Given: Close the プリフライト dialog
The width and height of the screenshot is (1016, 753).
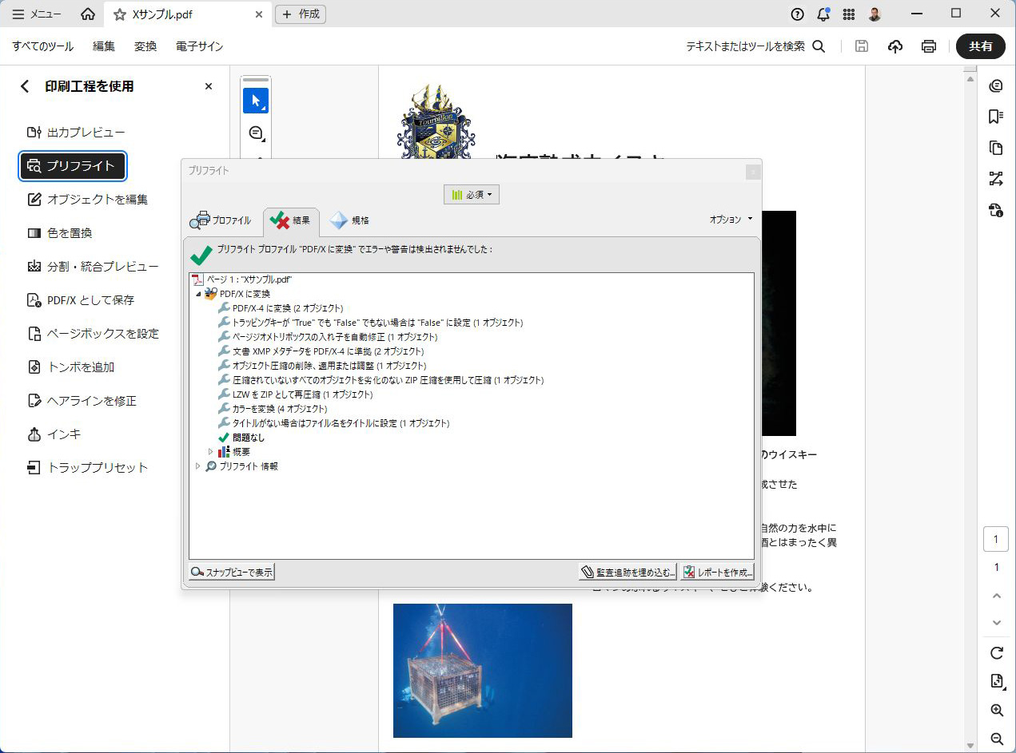Looking at the screenshot, I should coord(752,171).
